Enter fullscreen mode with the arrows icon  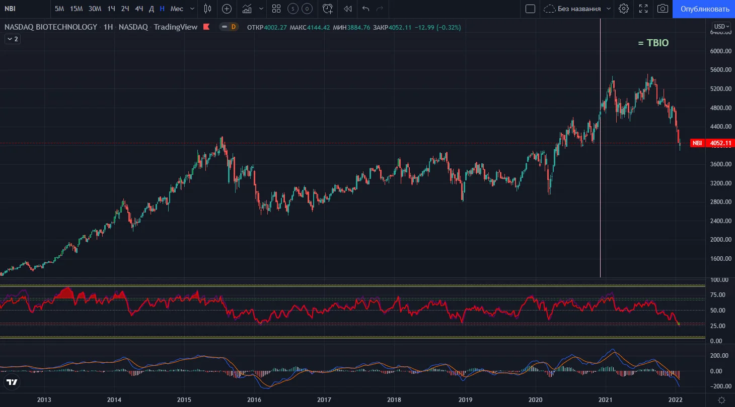click(643, 9)
